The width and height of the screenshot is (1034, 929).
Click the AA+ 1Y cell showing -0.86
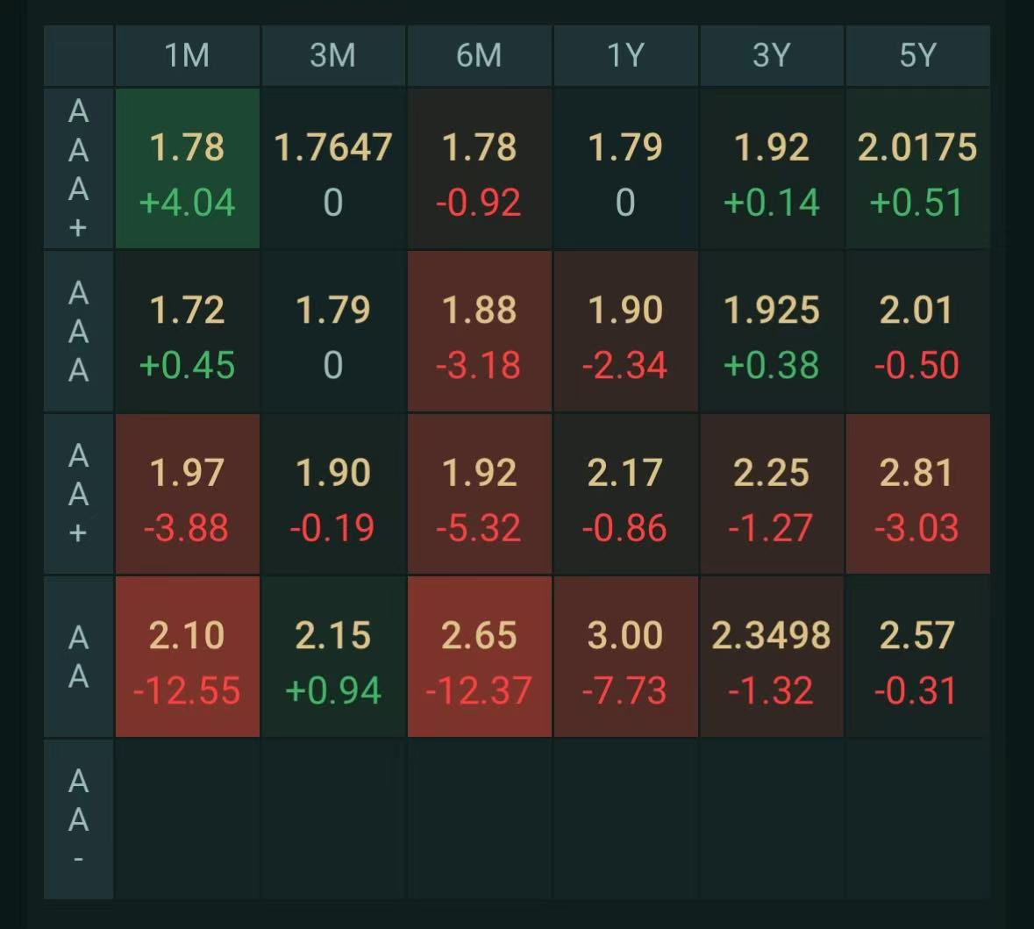(x=626, y=494)
